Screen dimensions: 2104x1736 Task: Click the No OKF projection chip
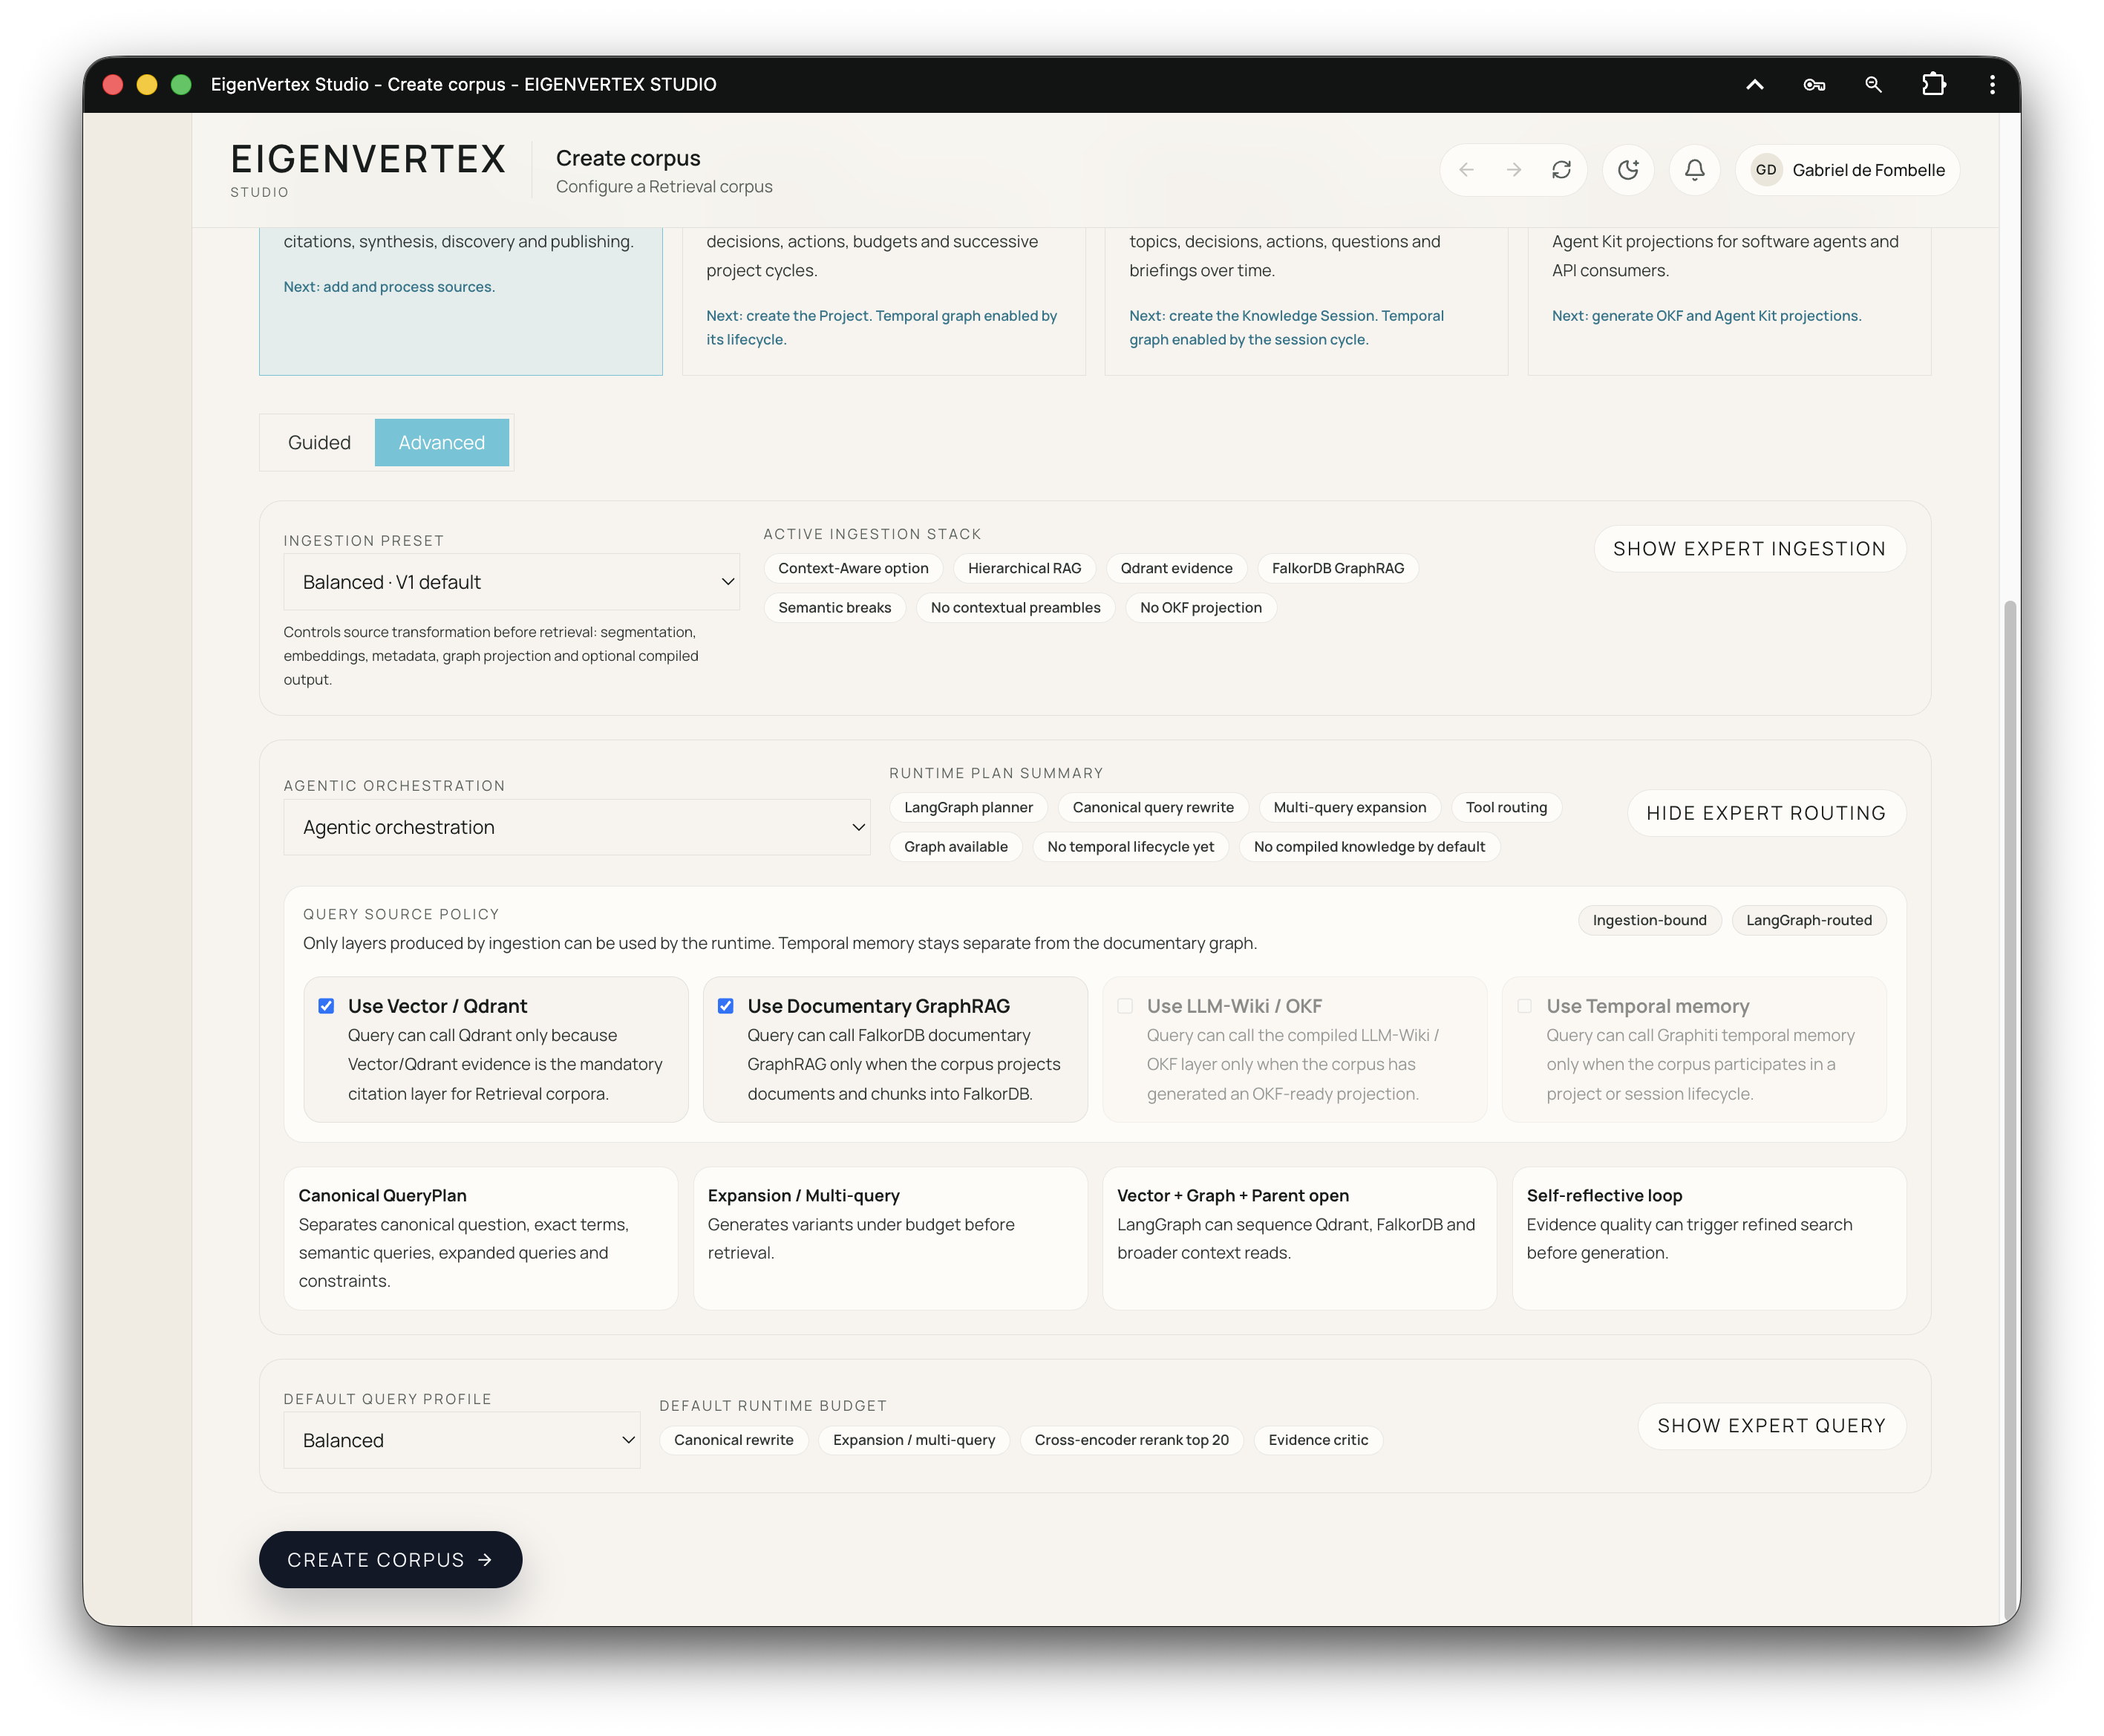point(1200,608)
